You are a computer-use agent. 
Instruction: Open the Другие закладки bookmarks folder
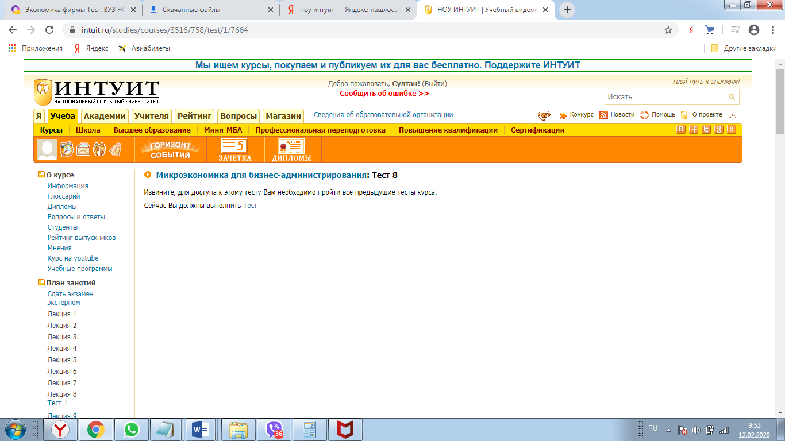[744, 48]
